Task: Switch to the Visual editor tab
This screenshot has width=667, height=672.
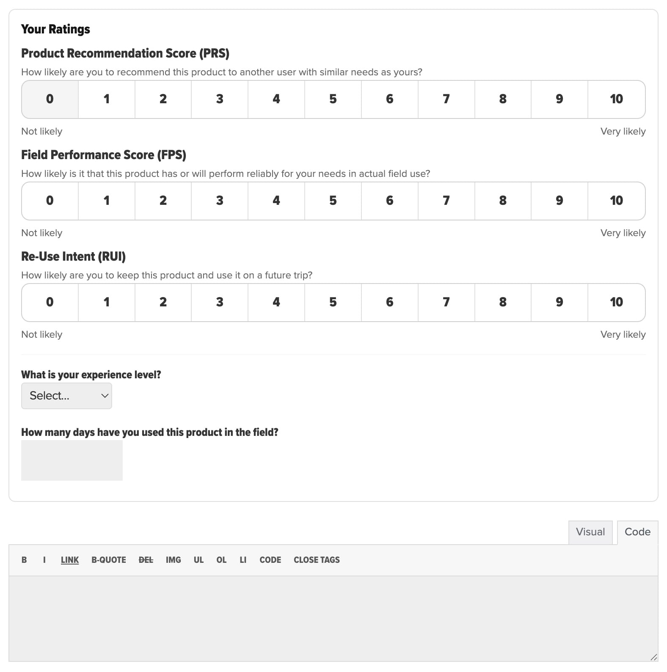Action: (590, 532)
